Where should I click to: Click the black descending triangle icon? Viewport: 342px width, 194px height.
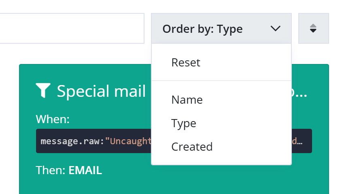coord(313,31)
